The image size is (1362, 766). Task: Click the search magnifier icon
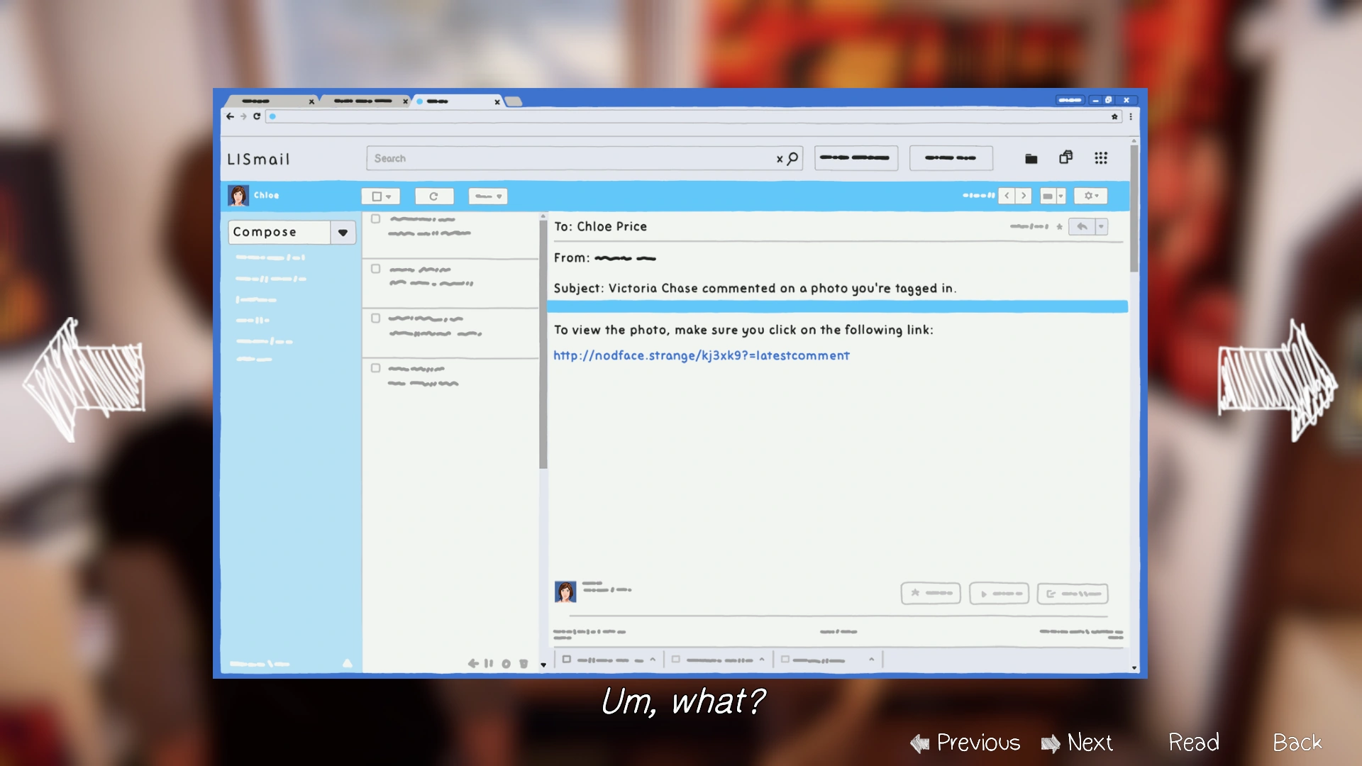792,158
